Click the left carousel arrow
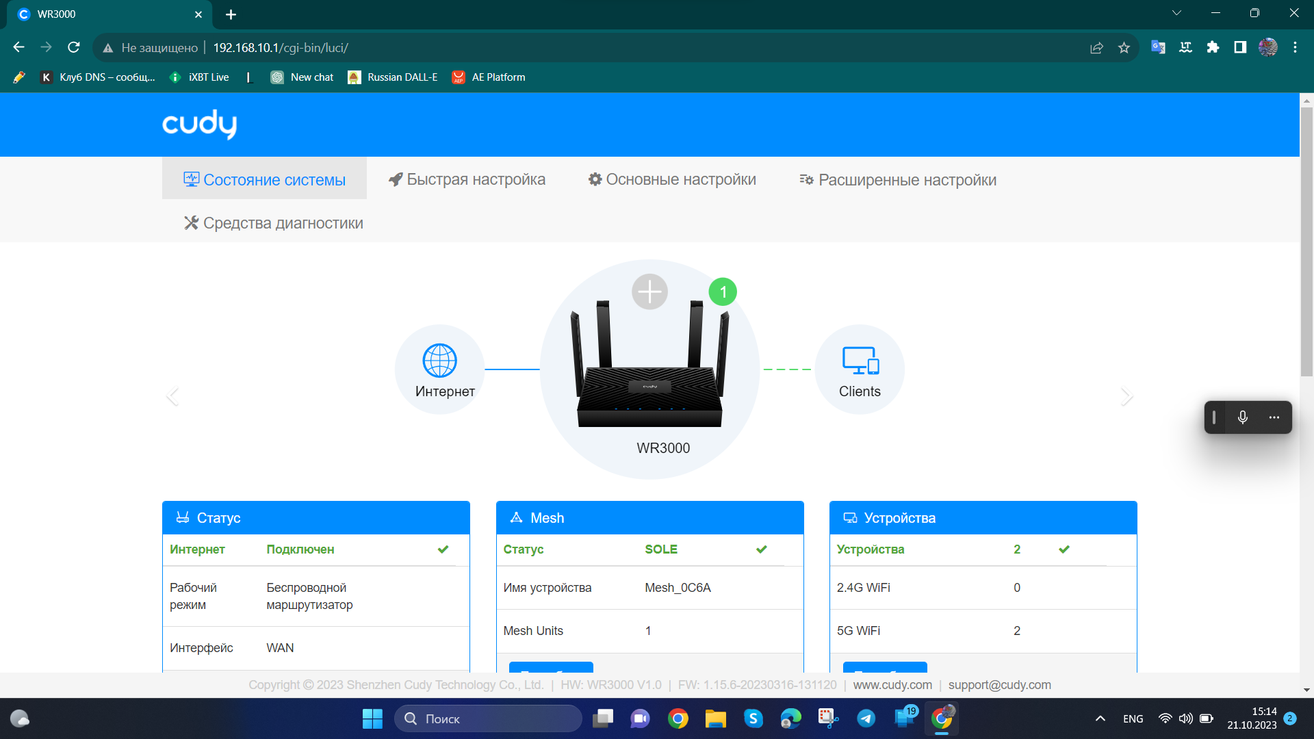The width and height of the screenshot is (1314, 739). 172,396
